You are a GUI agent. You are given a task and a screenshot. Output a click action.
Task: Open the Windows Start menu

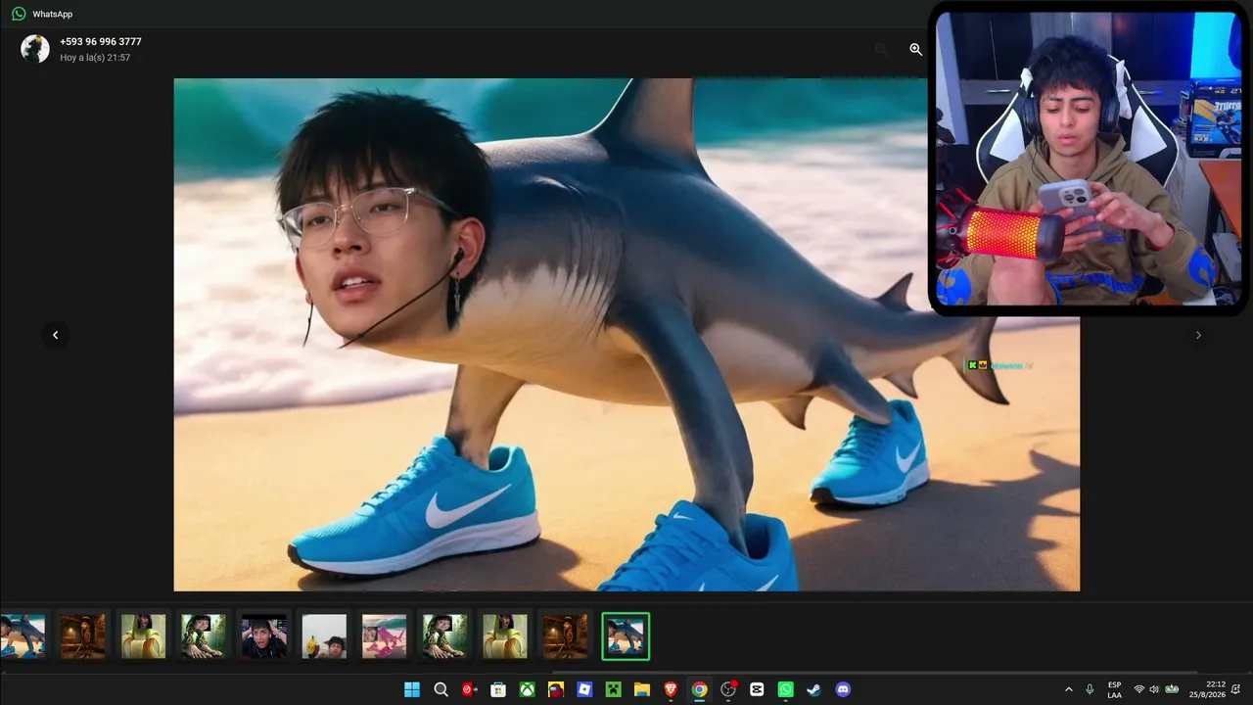[x=412, y=689]
